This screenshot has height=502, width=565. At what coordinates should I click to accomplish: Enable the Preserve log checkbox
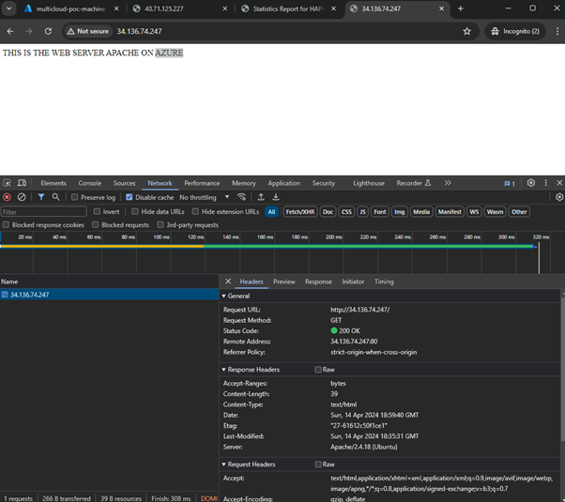[x=75, y=197]
